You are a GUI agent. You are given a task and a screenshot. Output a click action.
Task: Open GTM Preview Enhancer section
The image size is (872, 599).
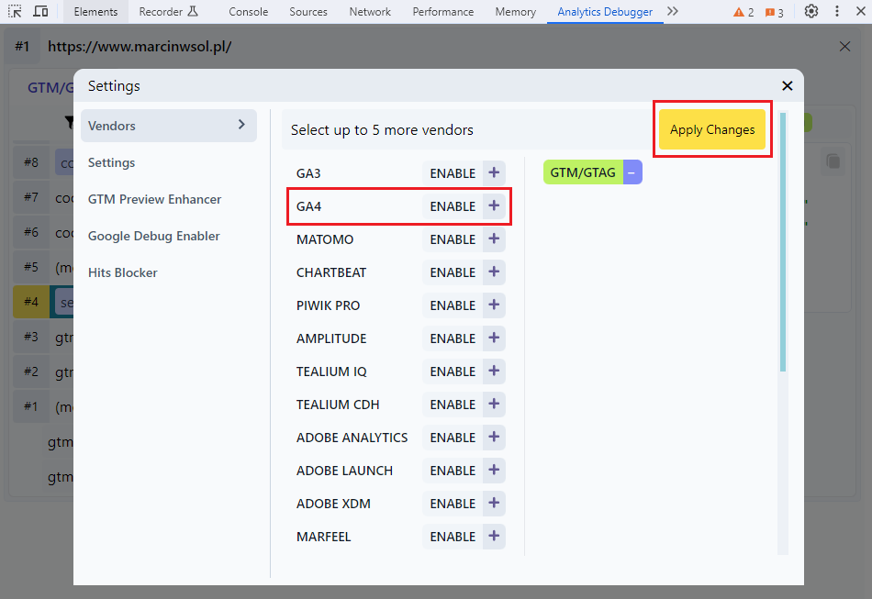tap(154, 199)
